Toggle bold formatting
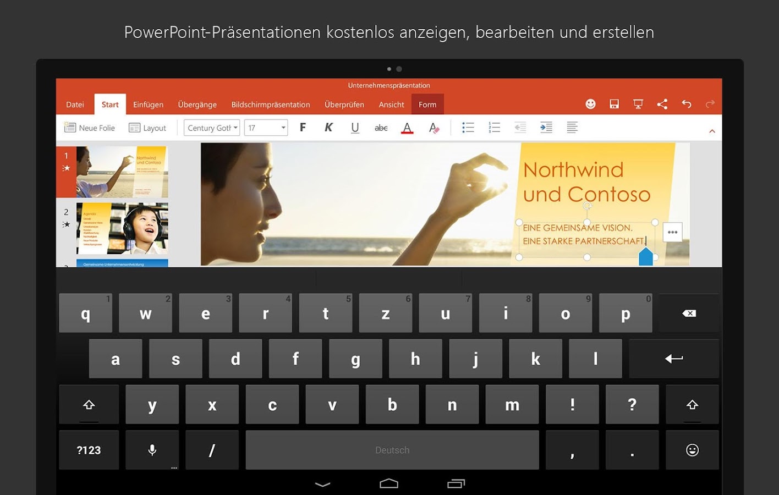 302,127
